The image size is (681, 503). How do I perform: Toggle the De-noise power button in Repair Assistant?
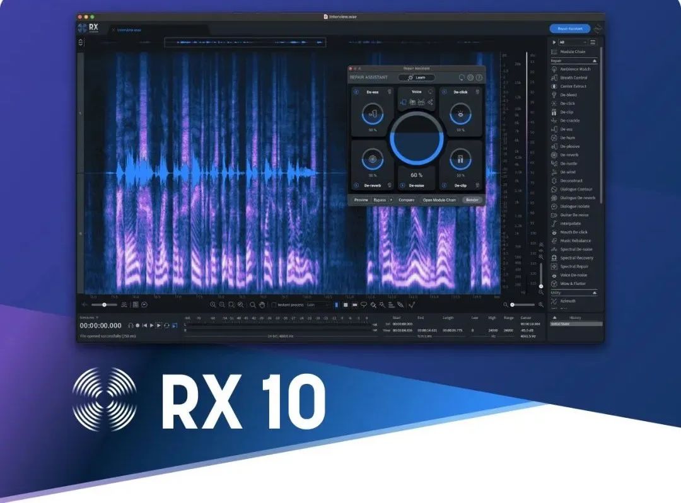click(402, 185)
